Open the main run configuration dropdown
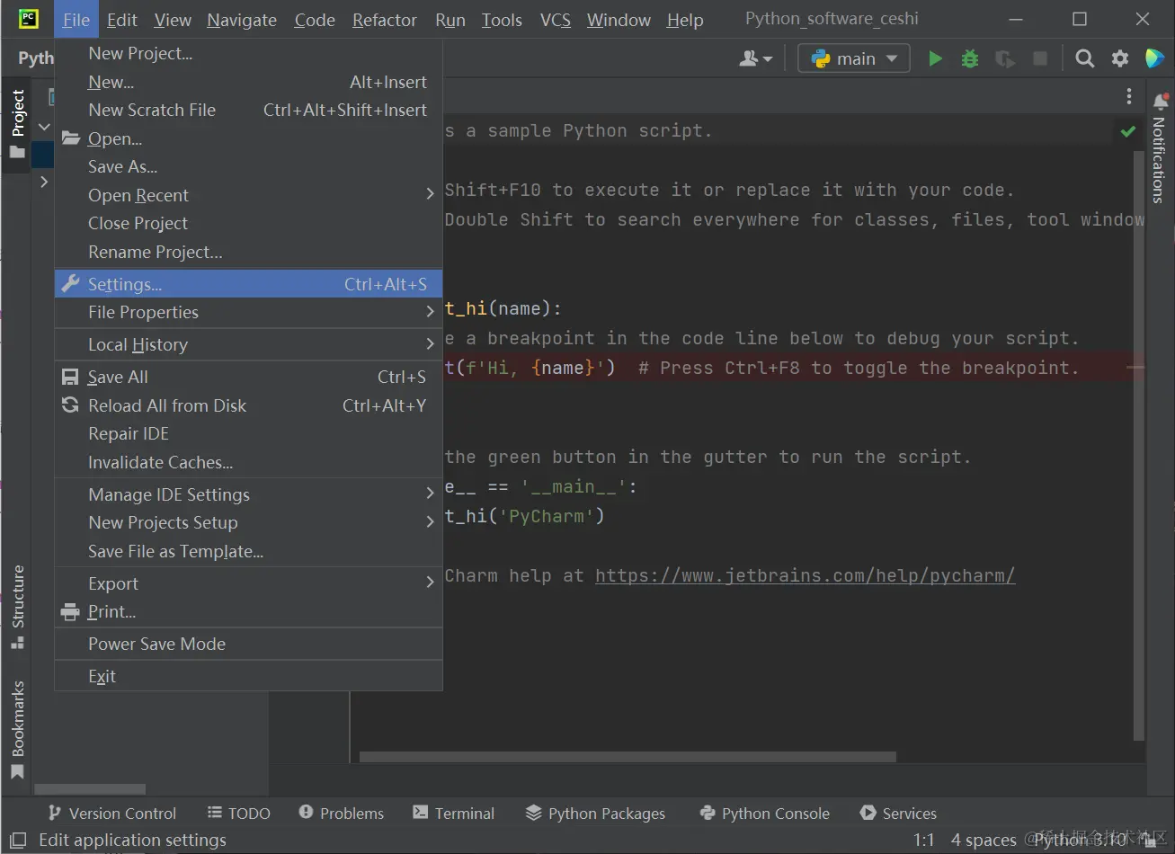Screen dimensions: 1175x854 (854, 58)
